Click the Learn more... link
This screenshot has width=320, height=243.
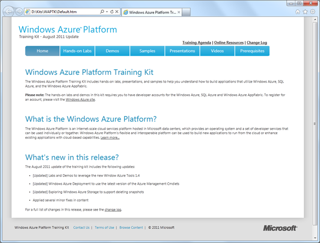(x=110, y=138)
